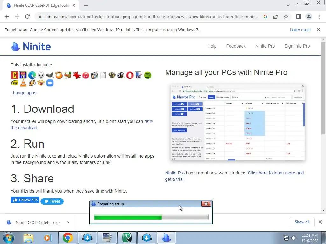Click the Winamp lightning bolt icon
Viewport: 326px width, 244px height.
[x=32, y=83]
